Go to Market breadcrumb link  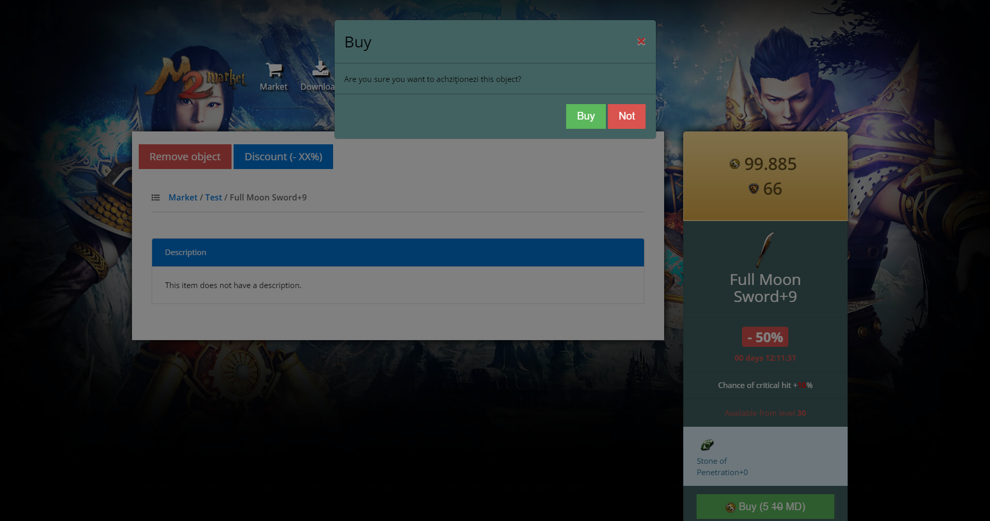coord(183,198)
